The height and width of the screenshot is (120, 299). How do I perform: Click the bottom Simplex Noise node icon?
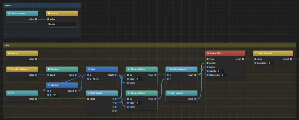click(129, 93)
